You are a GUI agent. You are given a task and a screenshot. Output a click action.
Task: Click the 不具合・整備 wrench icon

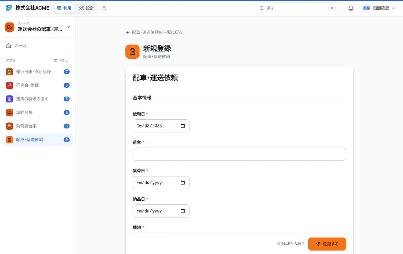pos(9,85)
